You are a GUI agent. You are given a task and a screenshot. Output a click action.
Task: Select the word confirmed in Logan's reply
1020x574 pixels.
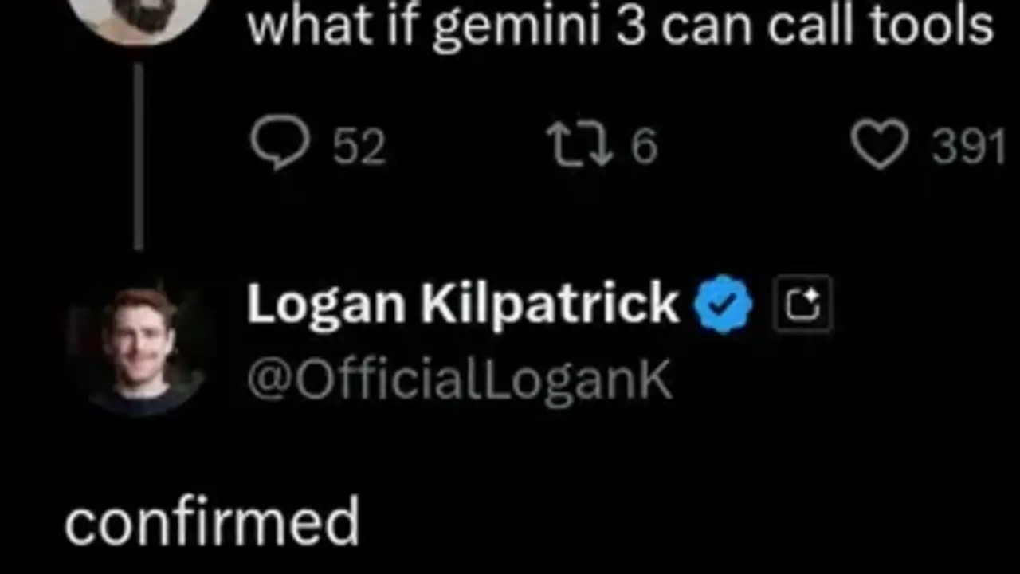tap(212, 522)
